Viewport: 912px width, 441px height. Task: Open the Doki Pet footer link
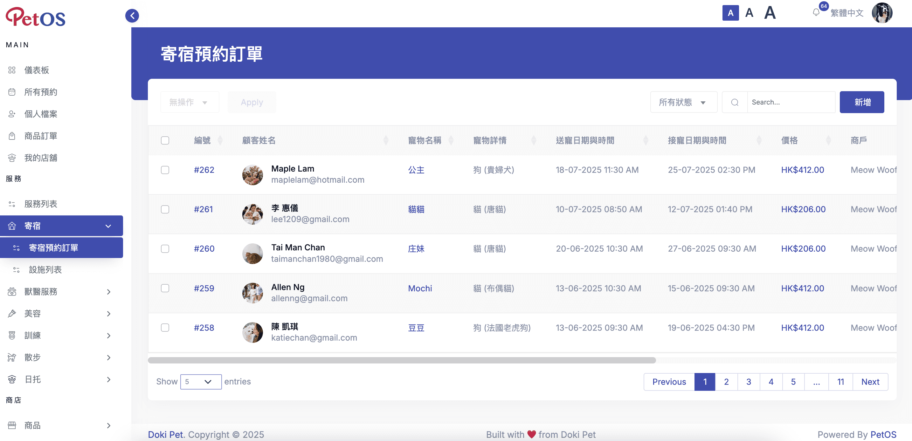[166, 434]
